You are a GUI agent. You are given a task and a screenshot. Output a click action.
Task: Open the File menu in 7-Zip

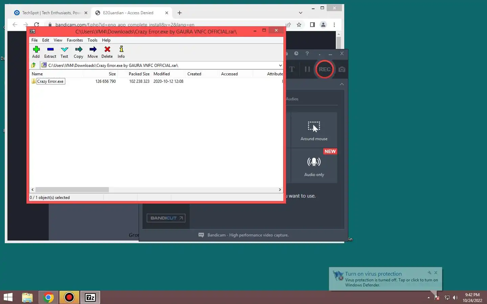[x=34, y=40]
